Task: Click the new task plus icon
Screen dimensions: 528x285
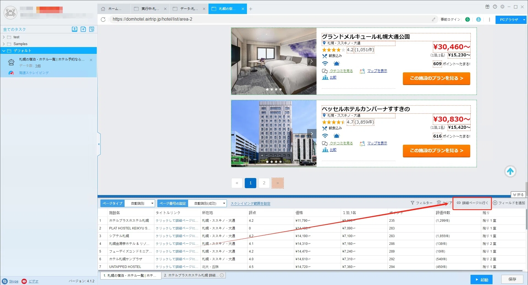Action: [x=83, y=29]
